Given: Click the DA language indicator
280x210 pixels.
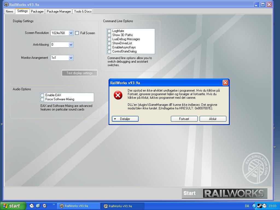Looking at the screenshot, I should [x=247, y=206].
